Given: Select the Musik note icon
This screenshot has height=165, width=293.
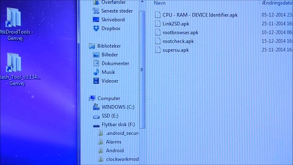Looking at the screenshot, I should (96, 72).
